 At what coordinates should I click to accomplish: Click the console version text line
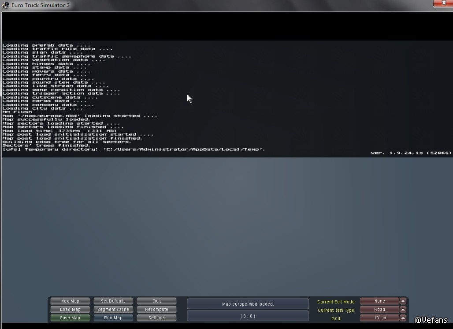coord(411,153)
